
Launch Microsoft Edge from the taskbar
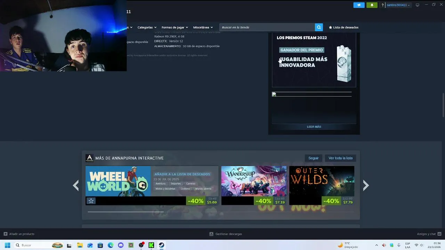[111, 245]
